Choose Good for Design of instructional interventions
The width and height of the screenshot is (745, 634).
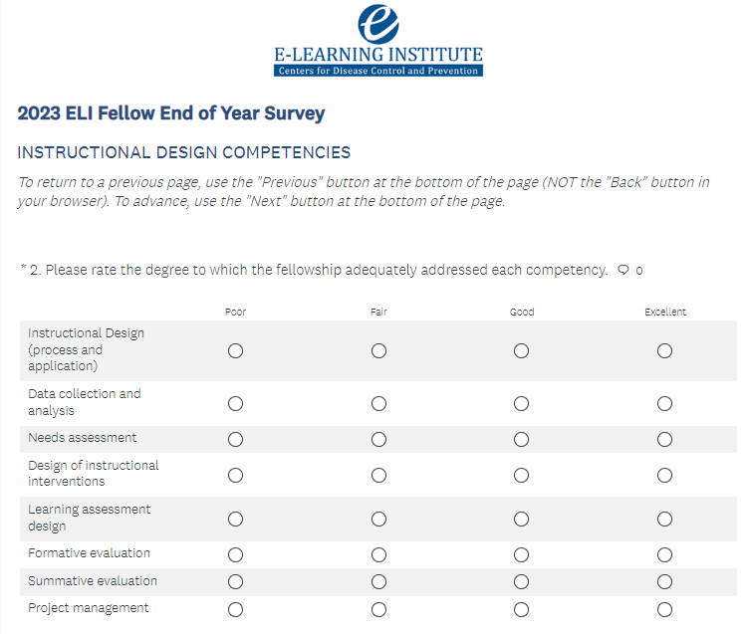click(x=521, y=475)
